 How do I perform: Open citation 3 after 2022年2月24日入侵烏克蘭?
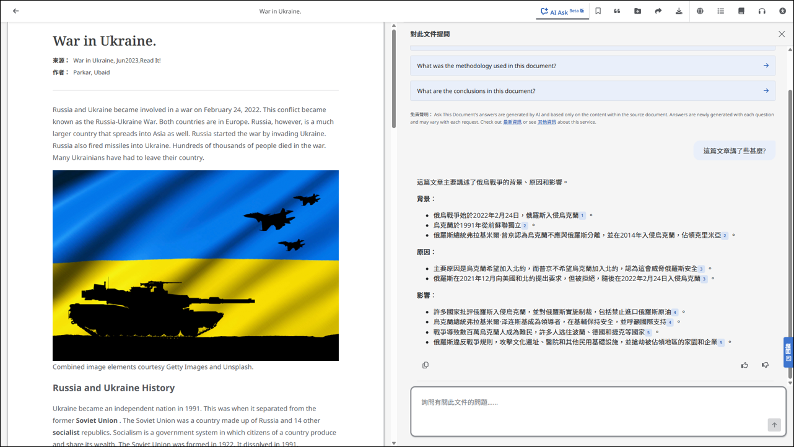[x=704, y=279]
